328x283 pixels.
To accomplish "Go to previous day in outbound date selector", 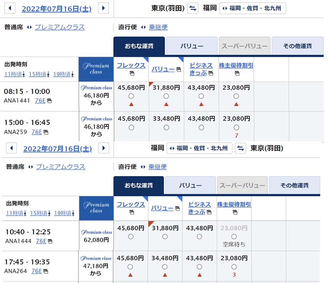I will (x=10, y=9).
